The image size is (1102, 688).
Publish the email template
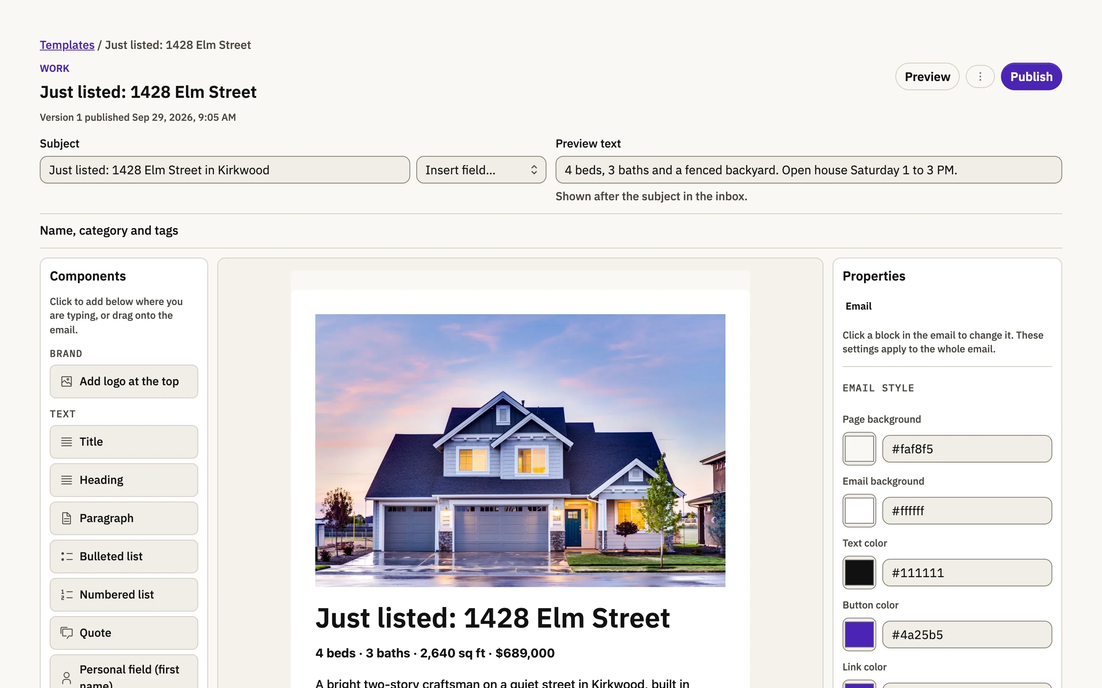(x=1032, y=76)
